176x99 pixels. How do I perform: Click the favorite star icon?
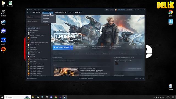141,48
